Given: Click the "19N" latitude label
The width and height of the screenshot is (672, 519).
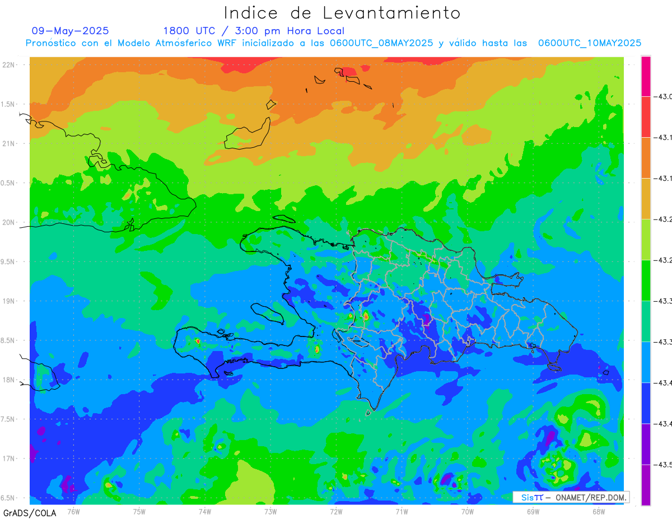Looking at the screenshot, I should 9,301.
